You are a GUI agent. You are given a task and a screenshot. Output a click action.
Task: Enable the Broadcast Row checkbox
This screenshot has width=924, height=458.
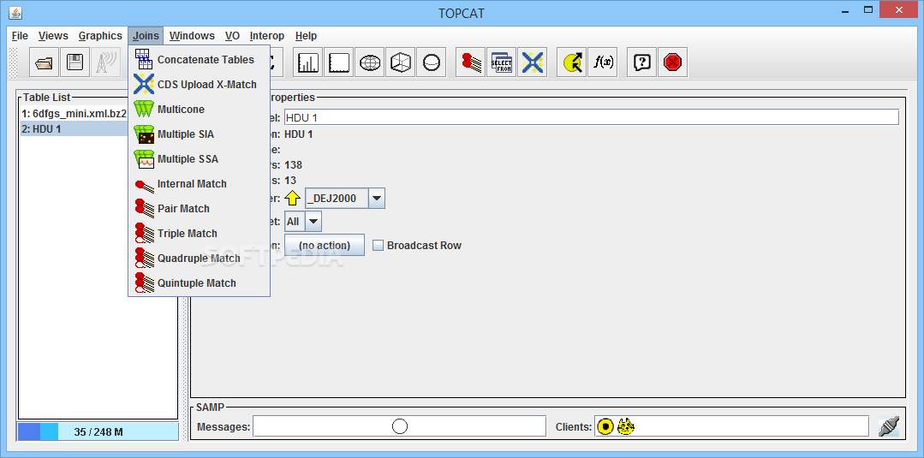379,245
